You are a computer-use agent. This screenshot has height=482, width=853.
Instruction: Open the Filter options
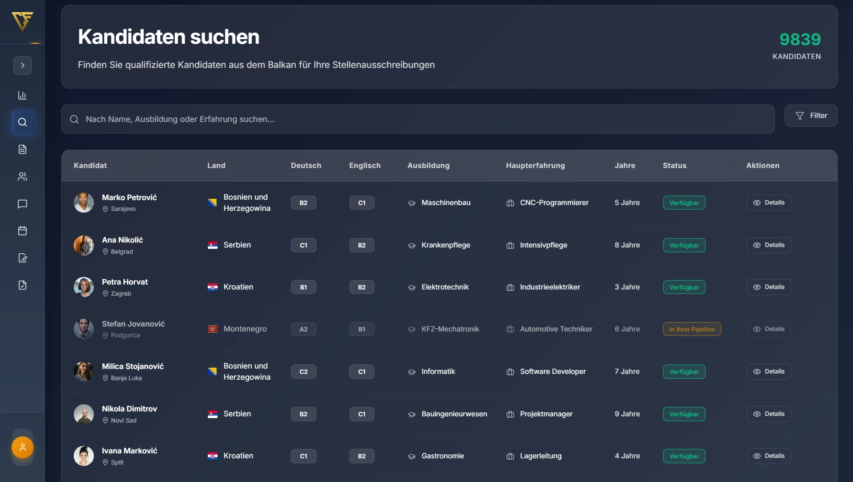811,116
